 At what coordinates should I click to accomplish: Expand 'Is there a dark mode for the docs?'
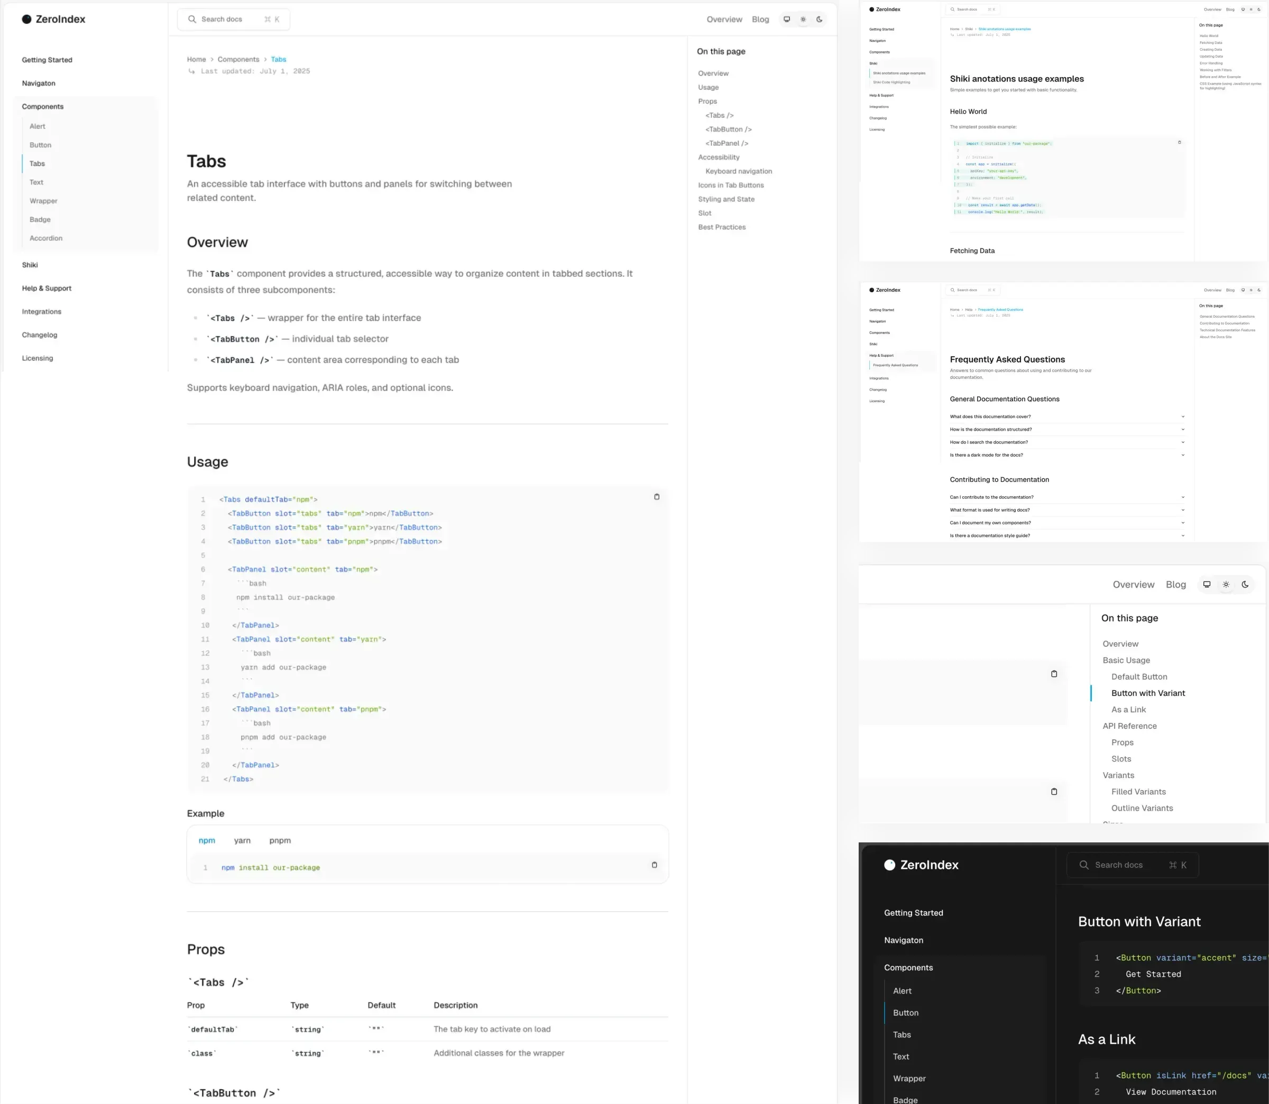pos(1067,455)
